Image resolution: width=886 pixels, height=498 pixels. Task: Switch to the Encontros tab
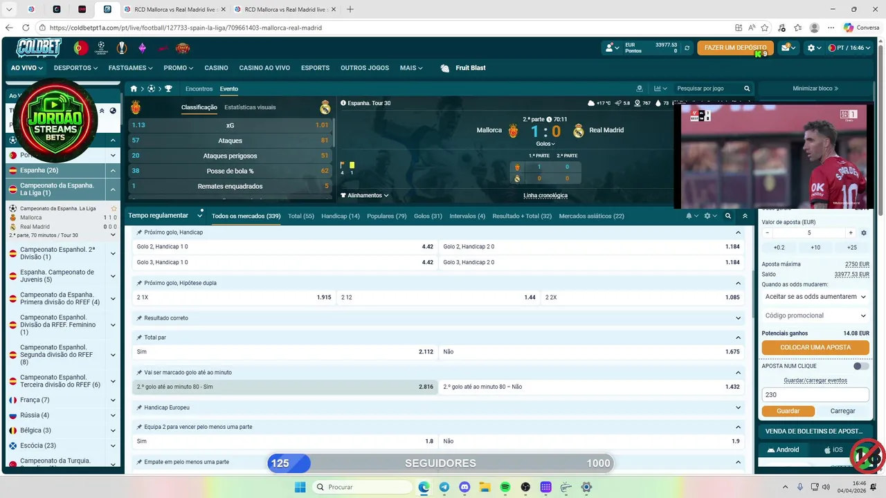tap(199, 89)
